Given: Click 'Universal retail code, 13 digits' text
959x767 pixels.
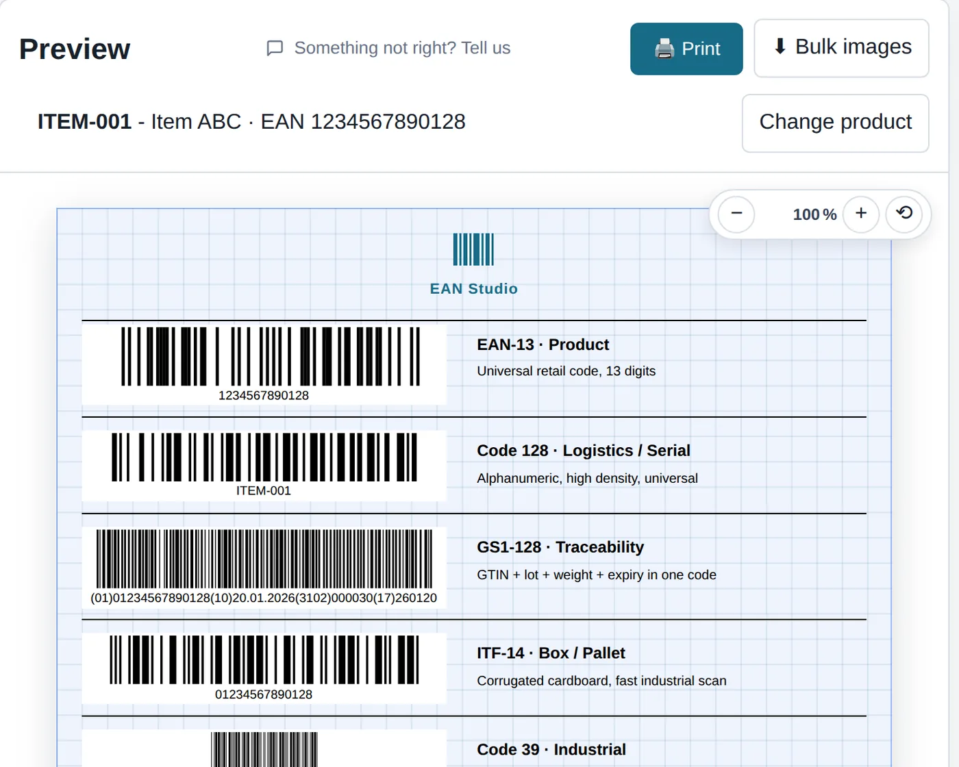Looking at the screenshot, I should coord(566,371).
